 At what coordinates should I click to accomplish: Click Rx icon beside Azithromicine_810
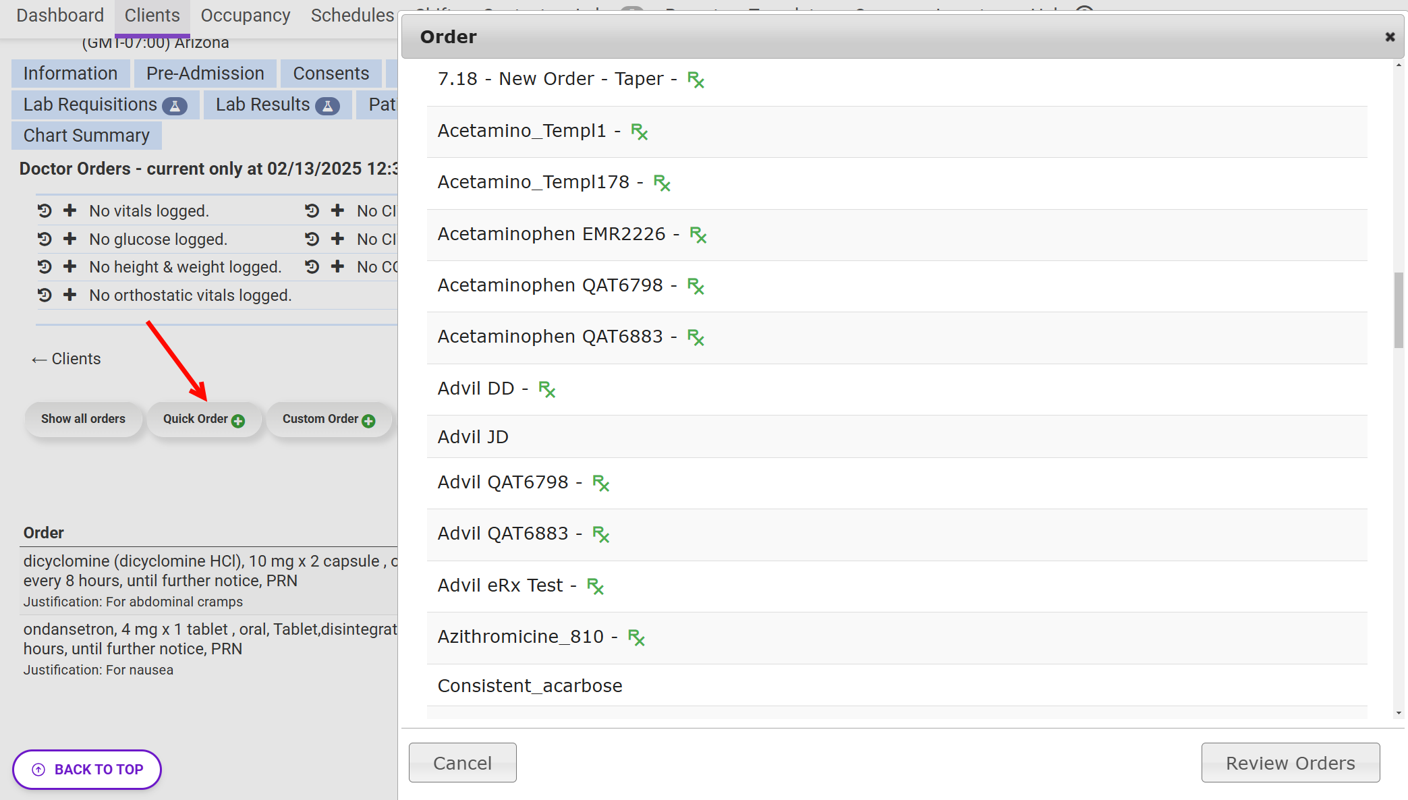click(636, 637)
